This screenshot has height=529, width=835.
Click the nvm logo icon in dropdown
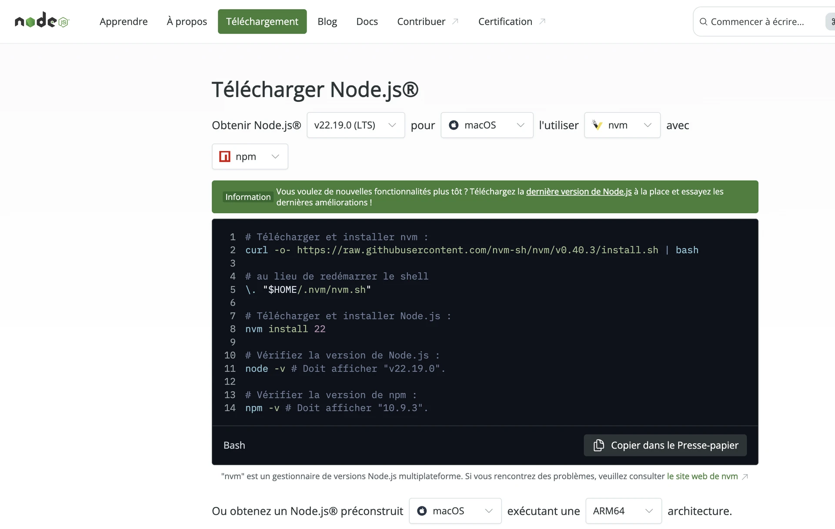tap(598, 125)
